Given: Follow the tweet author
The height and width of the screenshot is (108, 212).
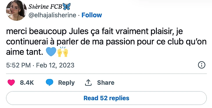Looking at the screenshot, I should click(x=91, y=15).
